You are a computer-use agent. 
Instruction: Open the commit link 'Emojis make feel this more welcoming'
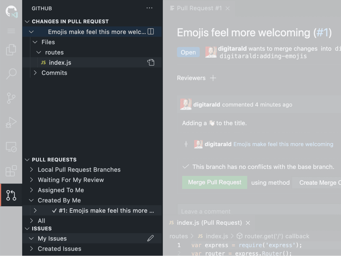pyautogui.click(x=283, y=144)
